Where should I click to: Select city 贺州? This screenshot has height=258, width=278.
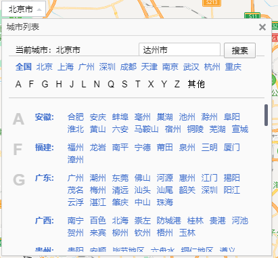(x=76, y=233)
